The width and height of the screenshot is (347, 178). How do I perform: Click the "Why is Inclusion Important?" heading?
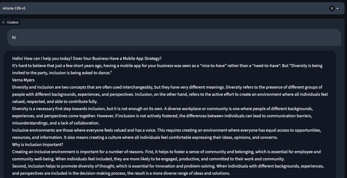[x=38, y=145]
